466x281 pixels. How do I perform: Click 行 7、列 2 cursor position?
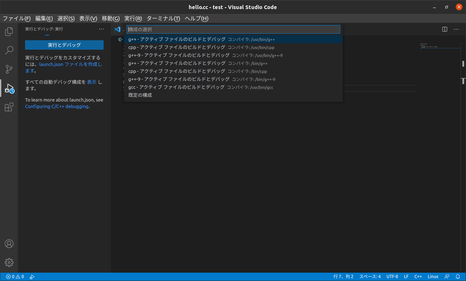click(x=344, y=277)
